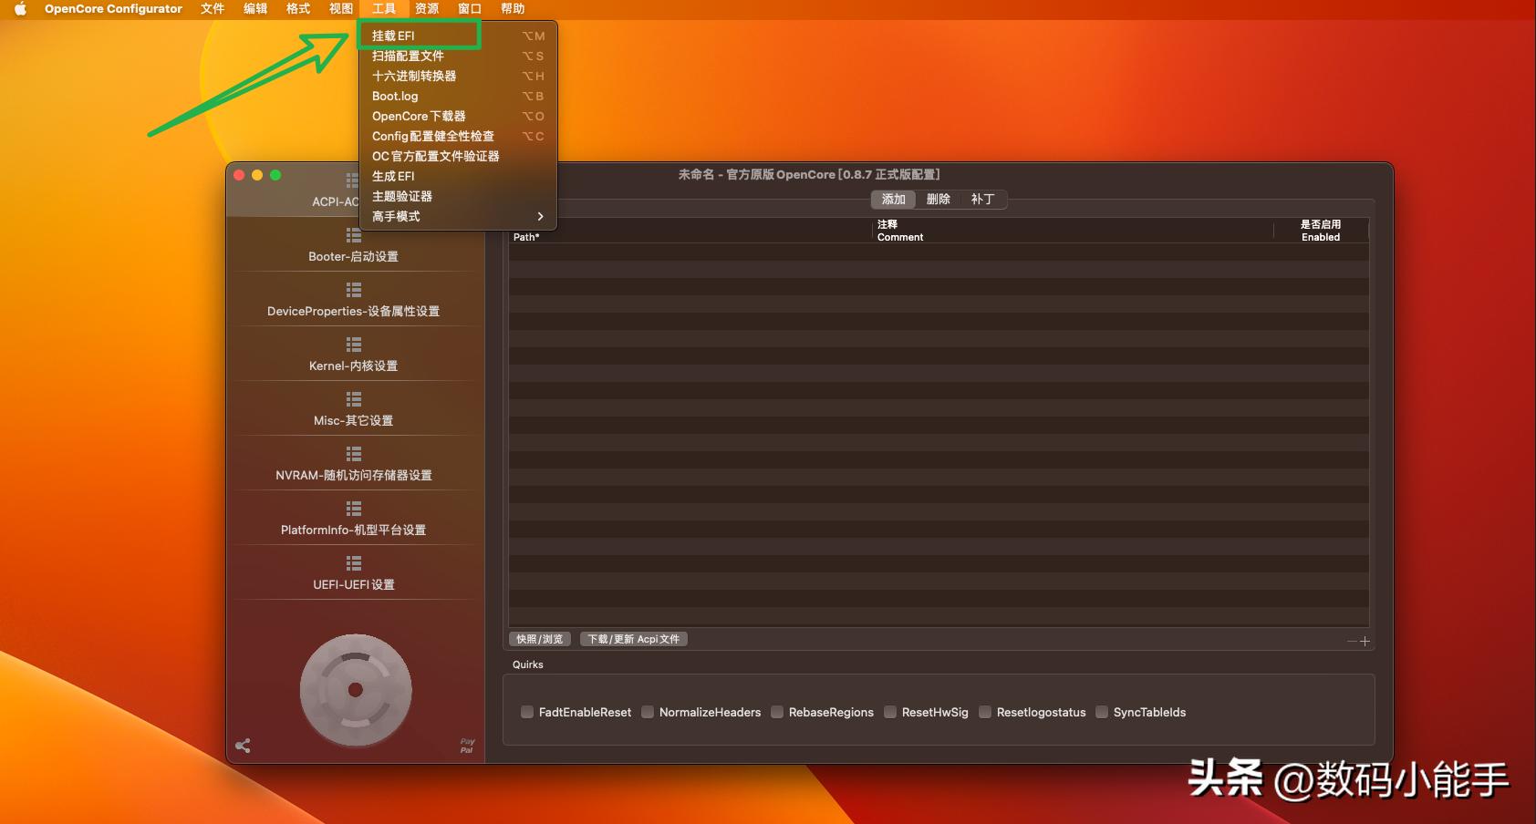
Task: Click the share icon at bottom left
Action: [x=244, y=744]
